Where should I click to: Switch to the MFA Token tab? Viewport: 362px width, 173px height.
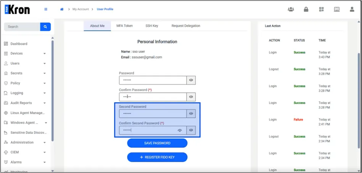click(125, 26)
